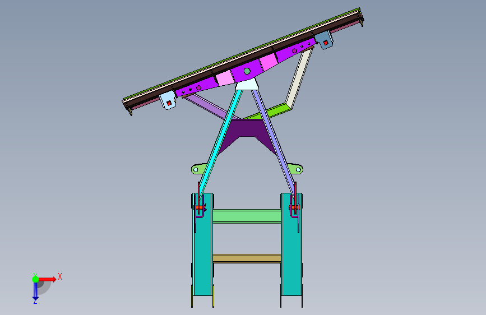Select the right pink panel on beam
Image resolution: width=486 pixels, height=315 pixels.
268,62
